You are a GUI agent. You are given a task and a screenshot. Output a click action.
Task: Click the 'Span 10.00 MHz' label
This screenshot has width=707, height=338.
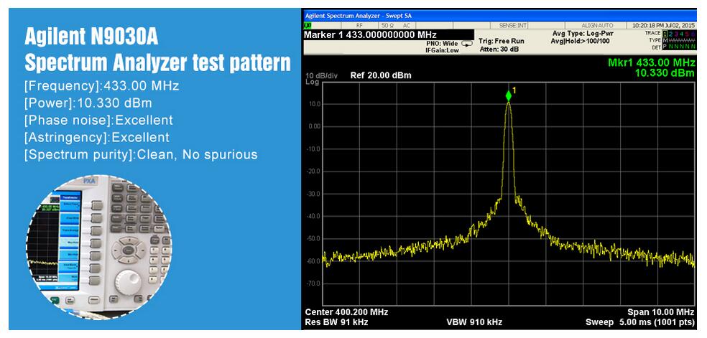(x=660, y=312)
